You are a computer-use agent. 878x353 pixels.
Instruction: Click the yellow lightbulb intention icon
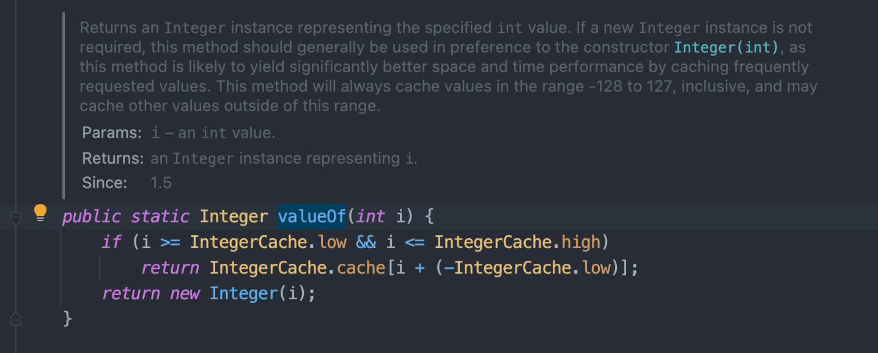coord(40,213)
